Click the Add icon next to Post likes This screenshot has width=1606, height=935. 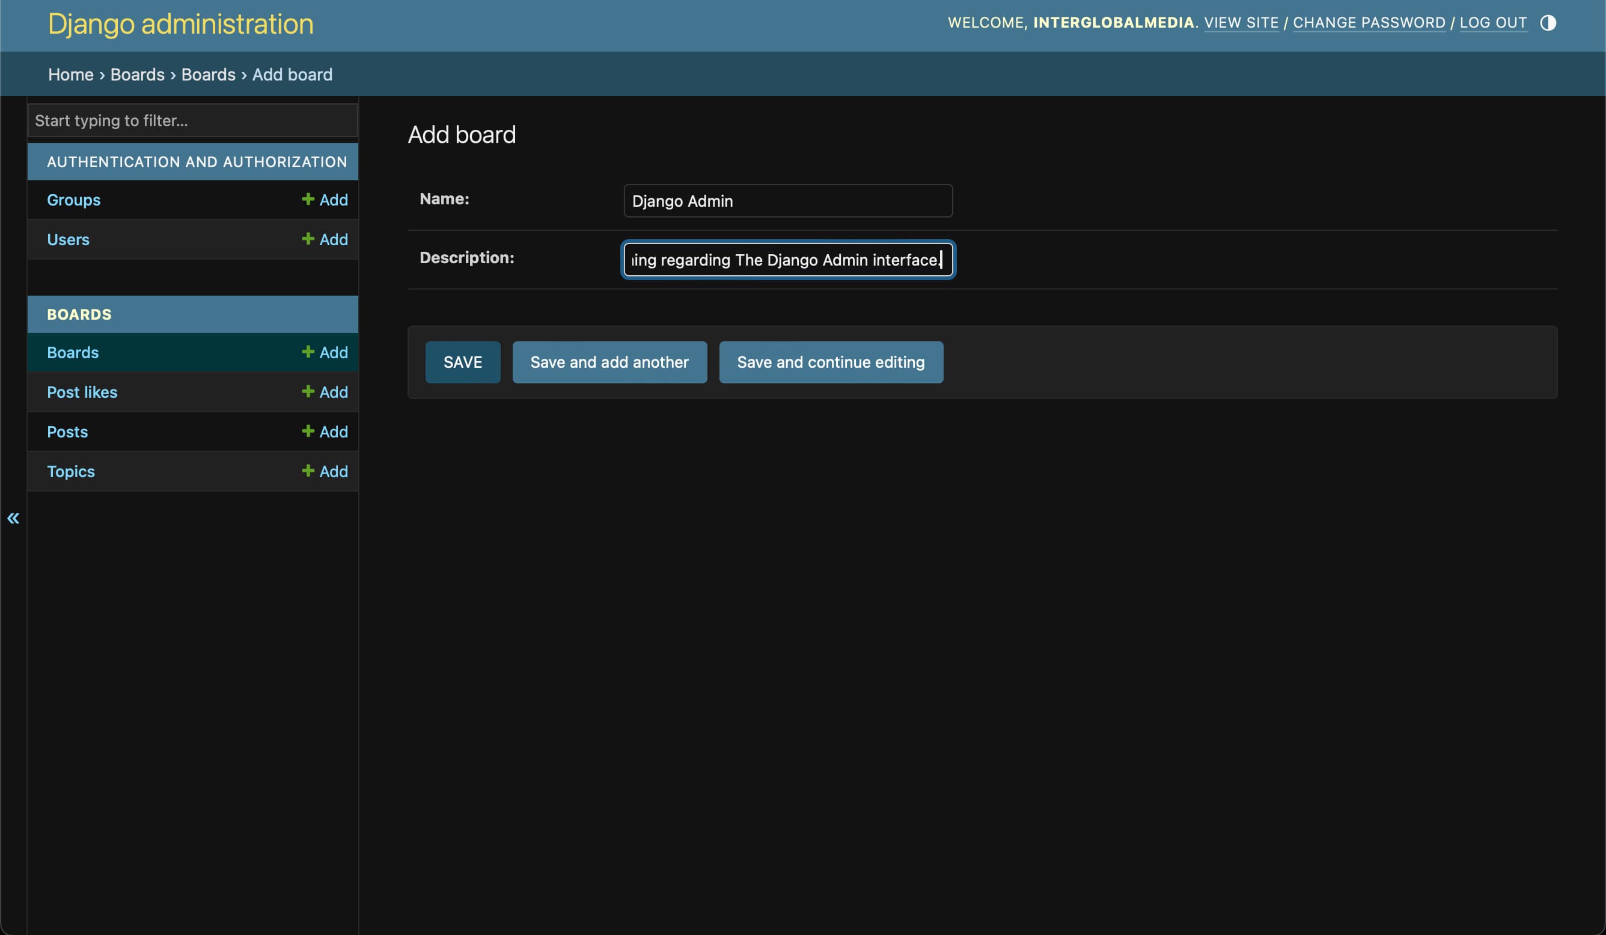pos(325,392)
